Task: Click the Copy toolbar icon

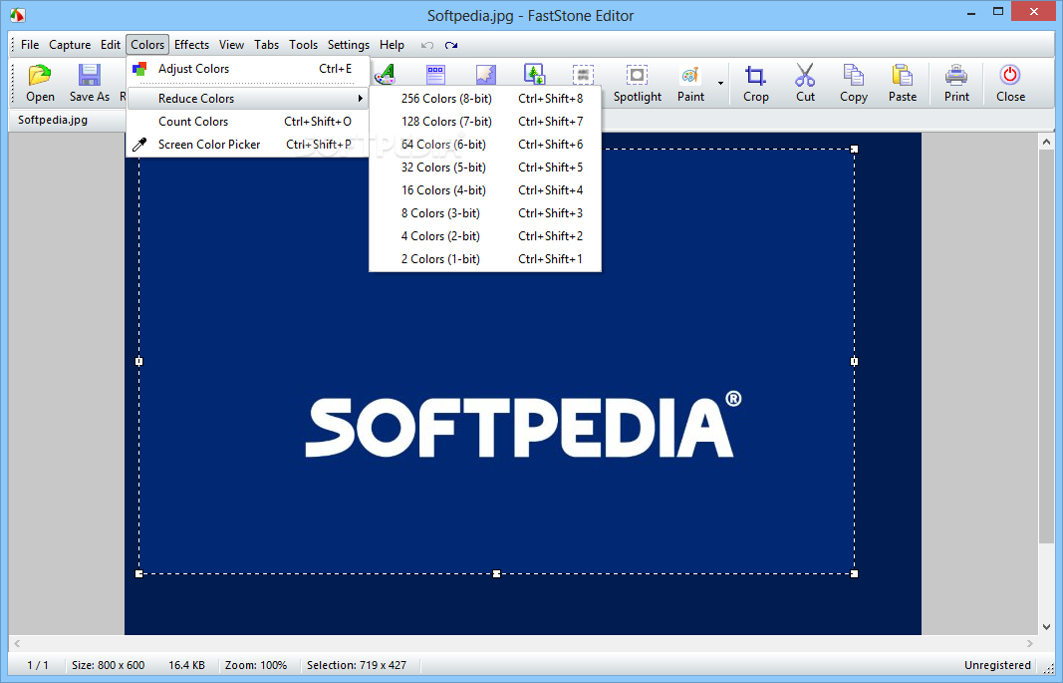Action: click(x=853, y=75)
